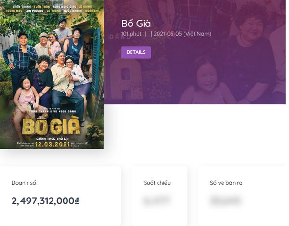Open the Bố Già movie poster
289x226 pixels.
[x=52, y=72]
